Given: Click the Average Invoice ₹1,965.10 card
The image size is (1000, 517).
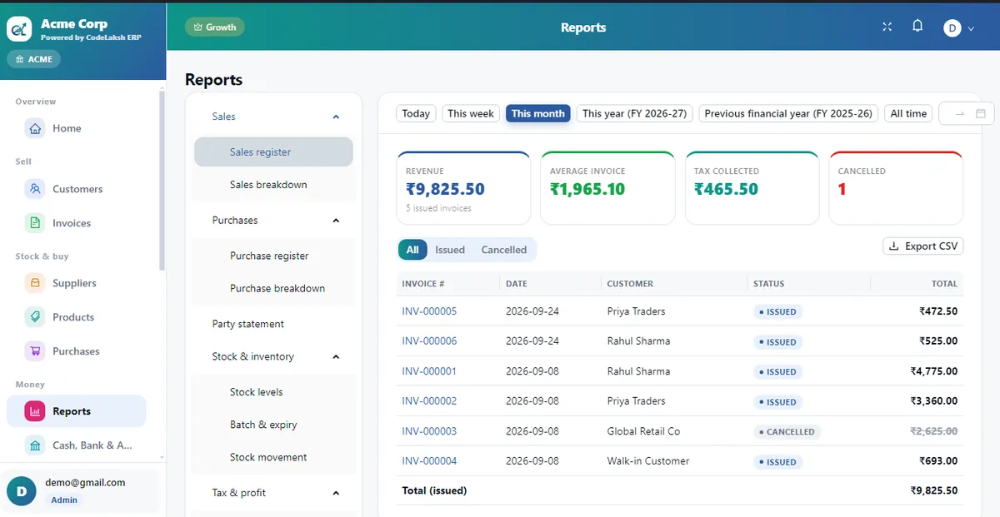Looking at the screenshot, I should click(x=607, y=188).
